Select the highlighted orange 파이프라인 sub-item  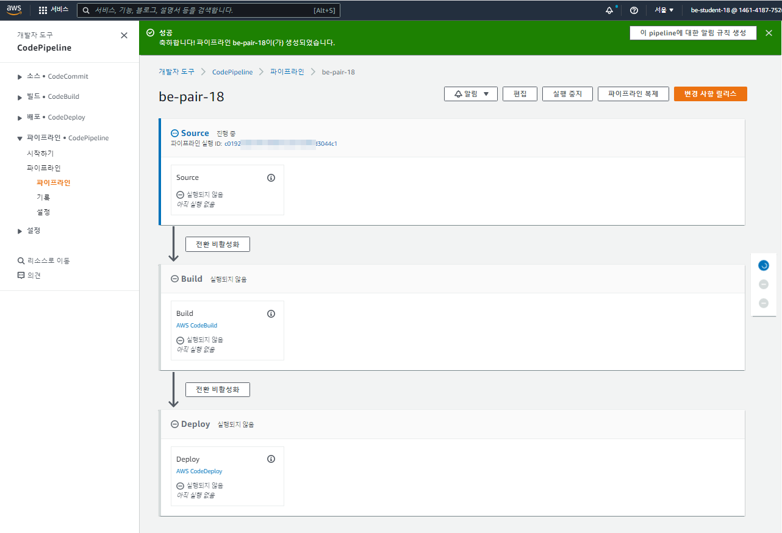tap(54, 182)
